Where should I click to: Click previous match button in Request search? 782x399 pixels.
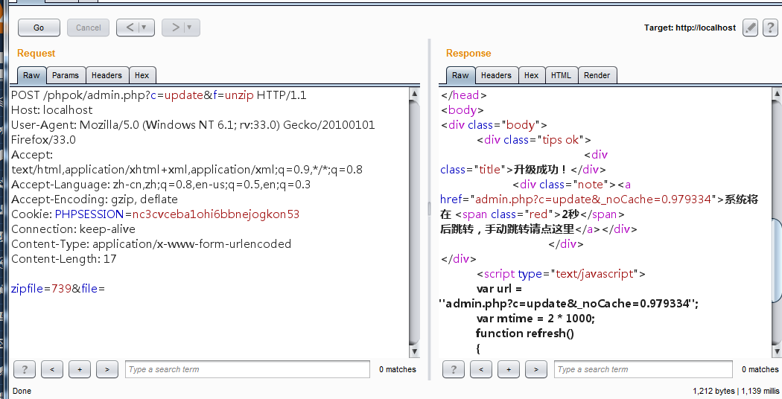pyautogui.click(x=52, y=369)
